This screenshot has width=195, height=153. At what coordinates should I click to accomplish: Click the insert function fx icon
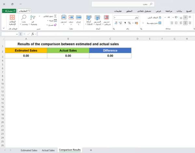click(33, 34)
